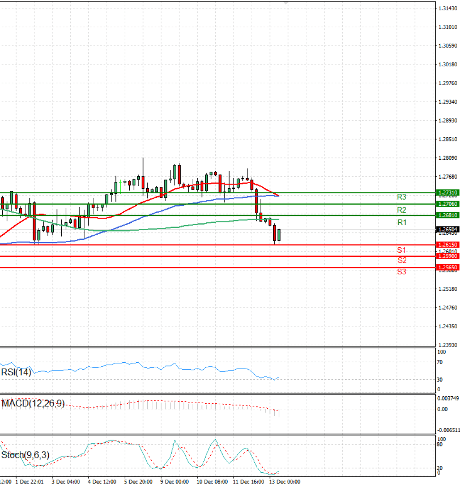This screenshot has height=487, width=460.
Task: Click the S1 support label
Action: (x=401, y=250)
